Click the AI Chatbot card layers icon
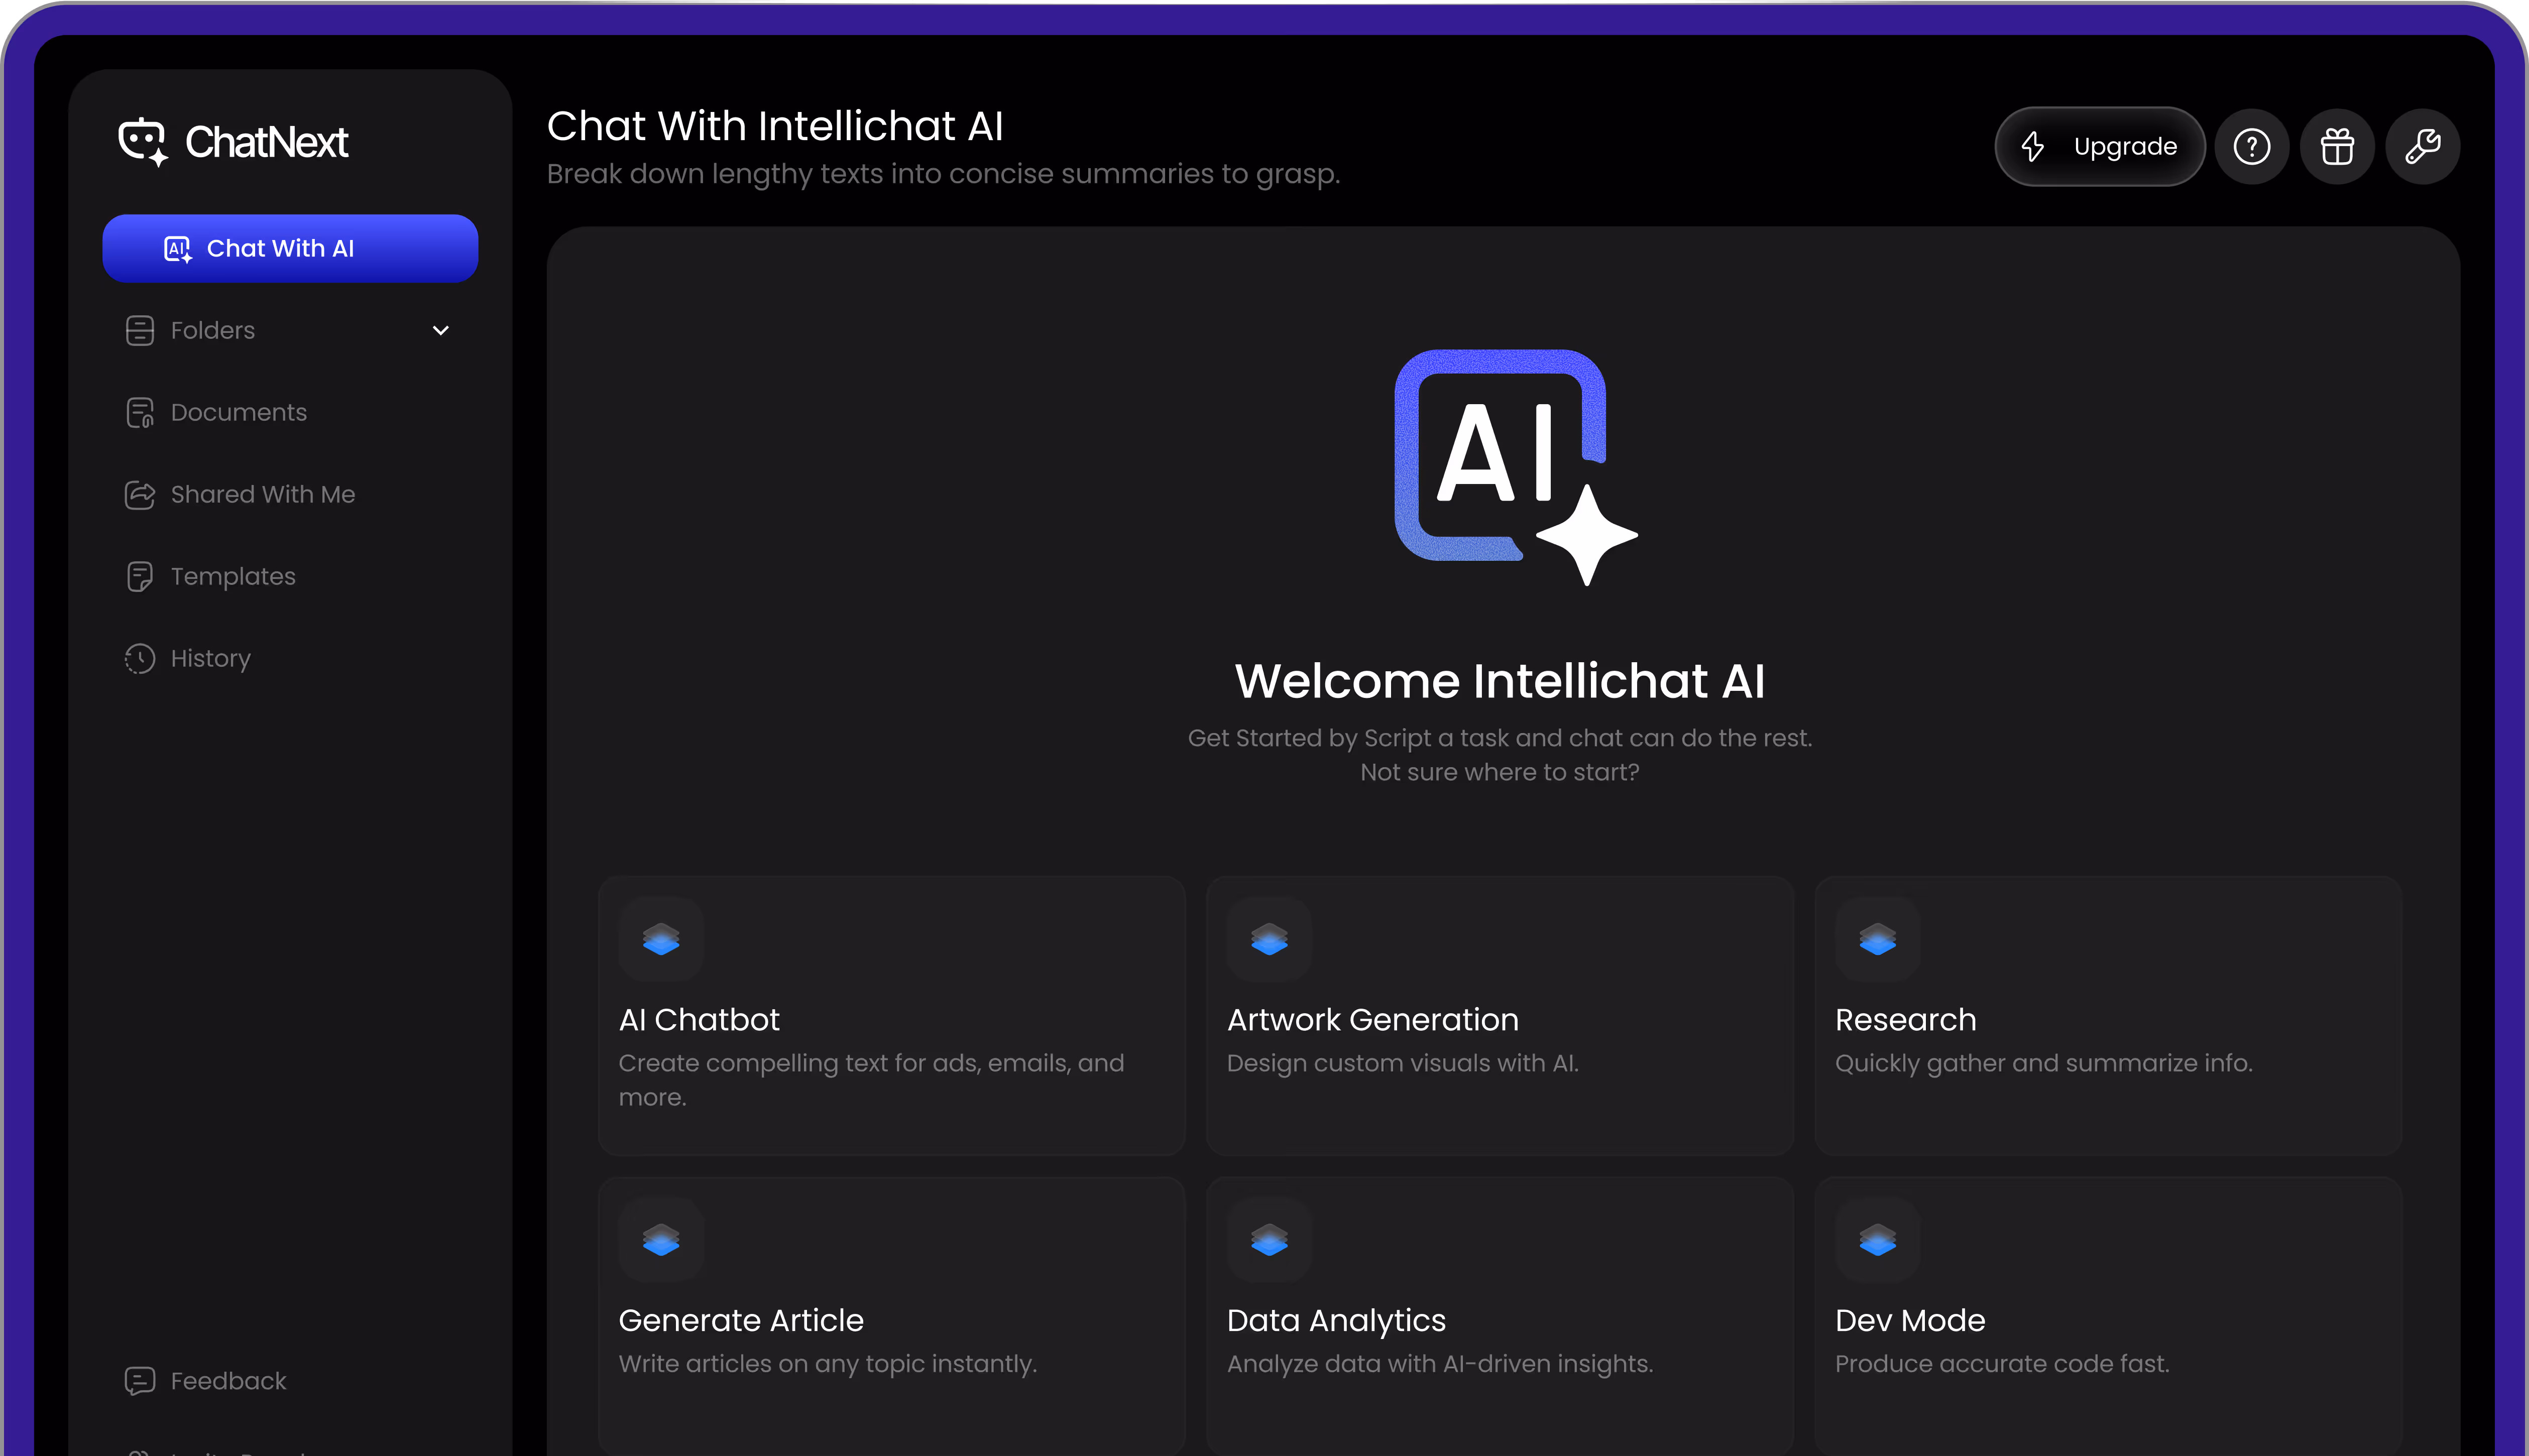The width and height of the screenshot is (2529, 1456). 661,939
